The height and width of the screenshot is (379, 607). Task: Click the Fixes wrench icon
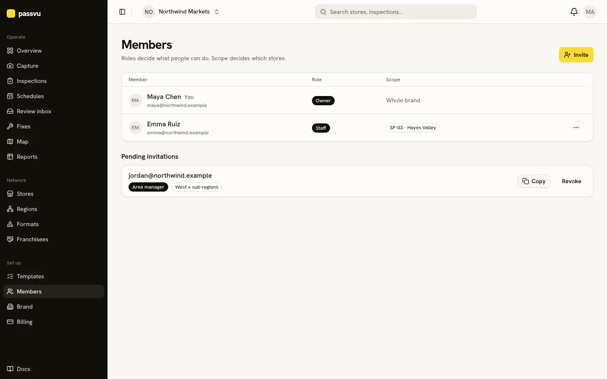[x=10, y=126]
